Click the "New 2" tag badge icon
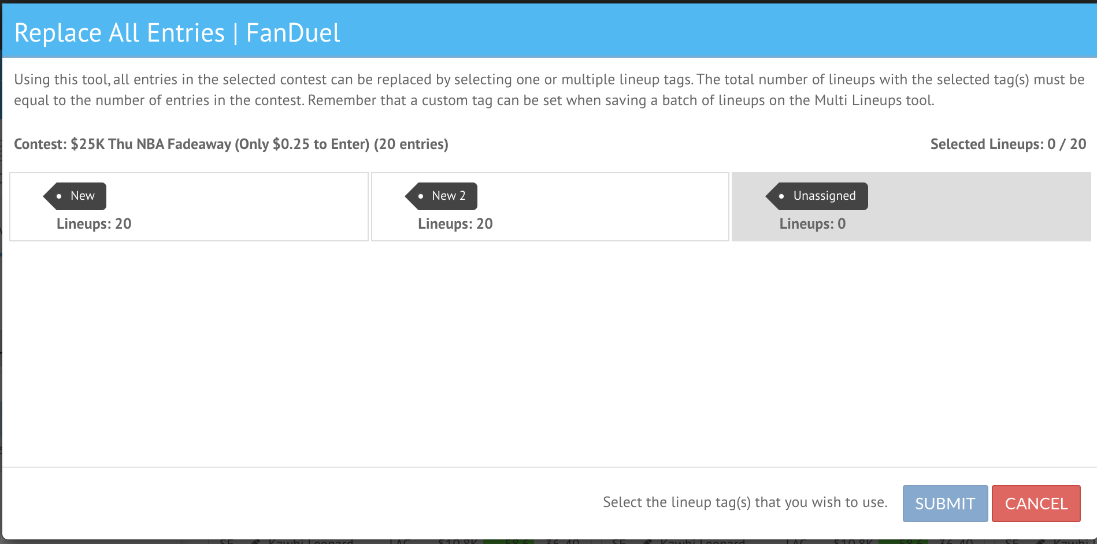 pyautogui.click(x=442, y=196)
